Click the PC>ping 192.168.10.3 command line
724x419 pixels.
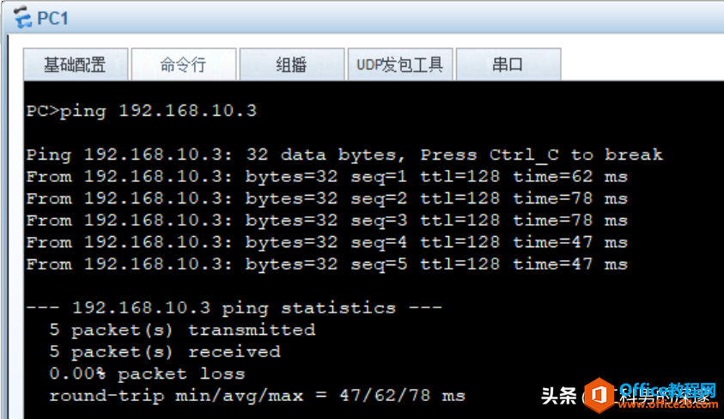(142, 112)
